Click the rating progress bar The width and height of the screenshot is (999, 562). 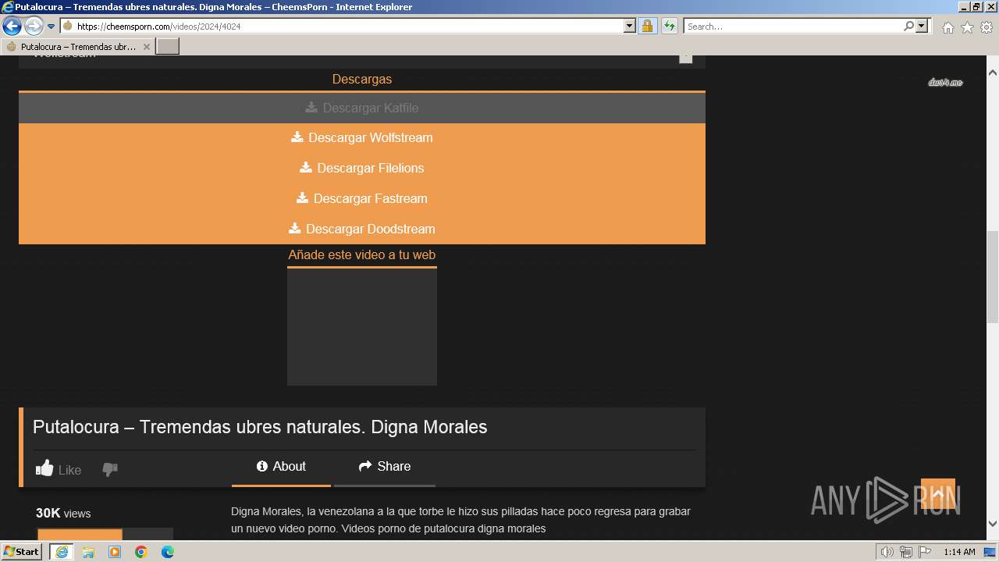tap(105, 534)
